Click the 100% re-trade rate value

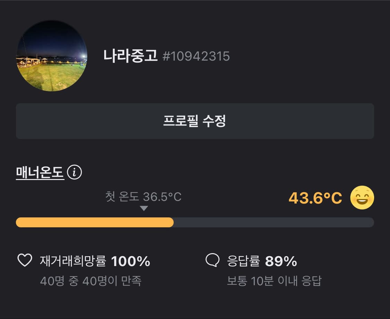[131, 261]
